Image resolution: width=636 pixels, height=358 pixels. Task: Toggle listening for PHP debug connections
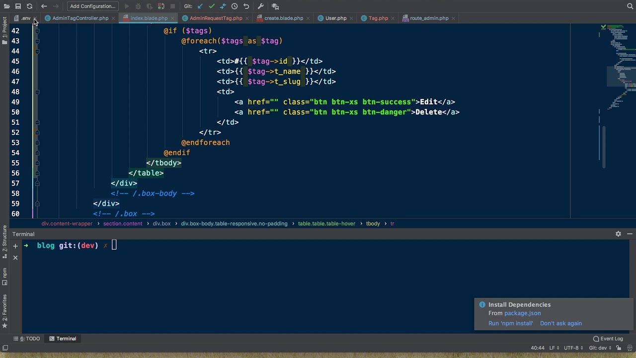(x=161, y=6)
